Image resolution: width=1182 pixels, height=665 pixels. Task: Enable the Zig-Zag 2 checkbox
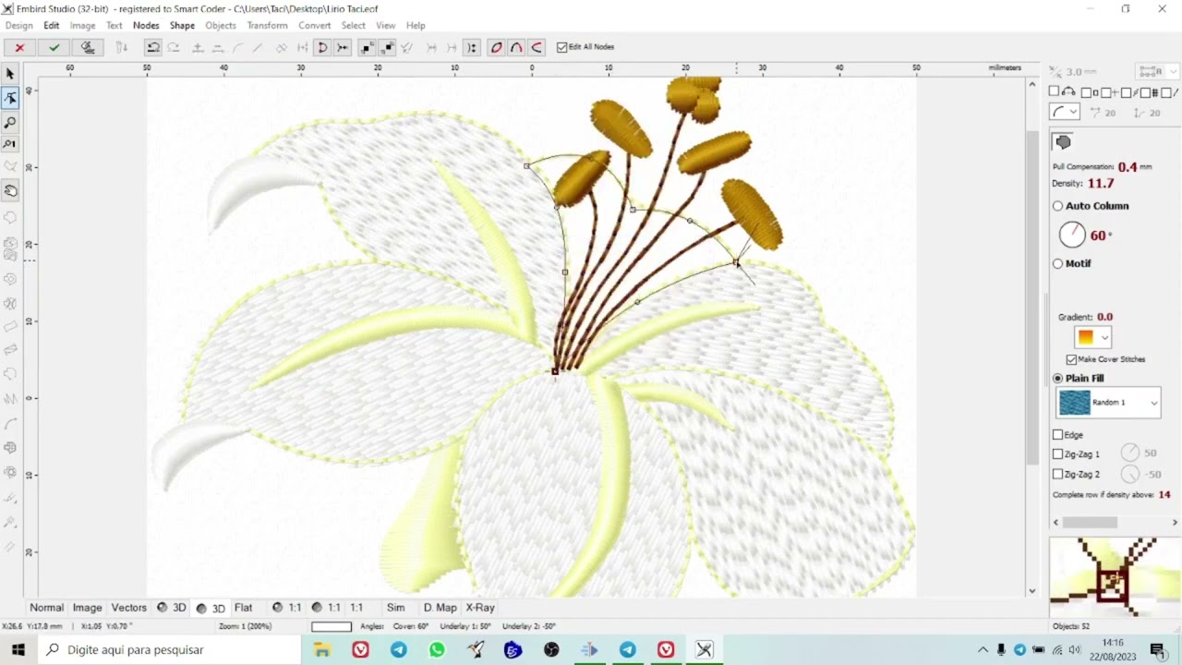1058,474
